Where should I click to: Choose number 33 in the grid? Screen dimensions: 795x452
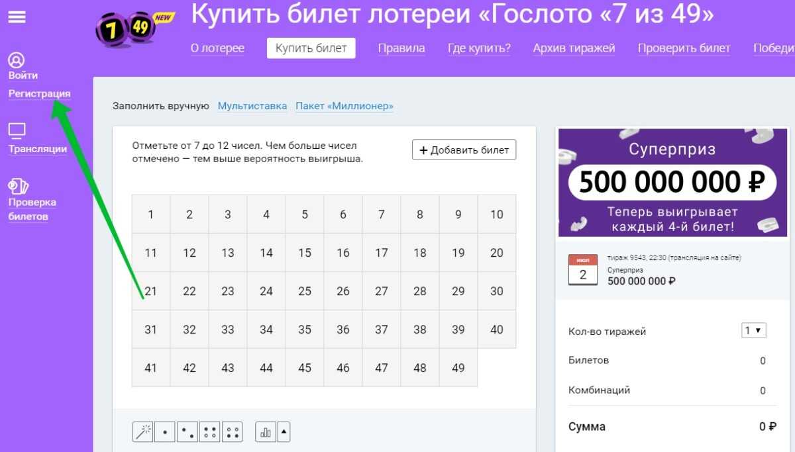228,330
